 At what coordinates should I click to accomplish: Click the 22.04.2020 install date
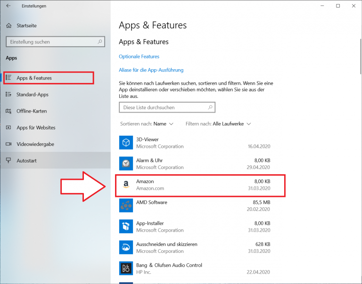click(258, 272)
